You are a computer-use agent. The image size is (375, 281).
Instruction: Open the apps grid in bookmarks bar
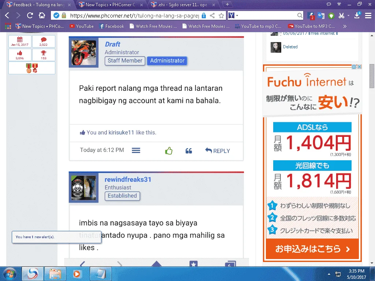8,26
